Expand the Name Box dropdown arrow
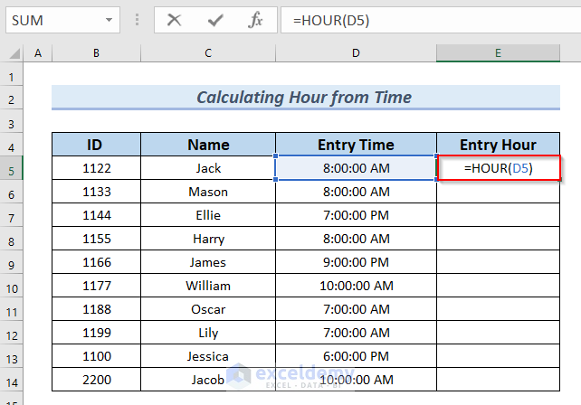Screen dimensions: 581x405 109,19
